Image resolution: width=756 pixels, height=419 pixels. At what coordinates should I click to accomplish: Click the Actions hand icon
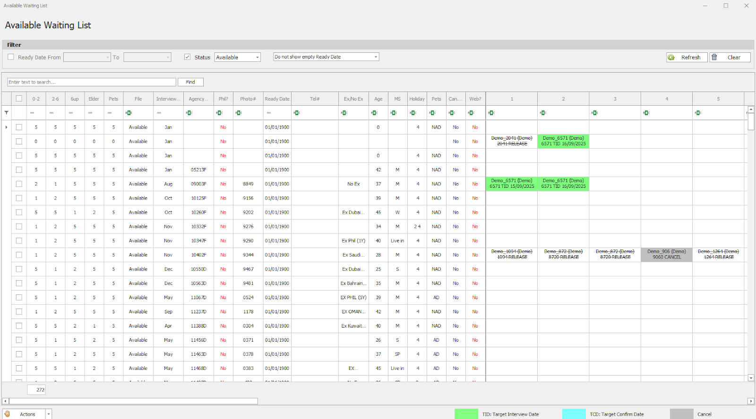point(8,414)
